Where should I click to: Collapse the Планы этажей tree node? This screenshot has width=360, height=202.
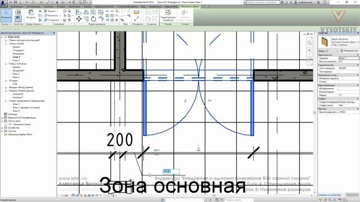coord(6,44)
